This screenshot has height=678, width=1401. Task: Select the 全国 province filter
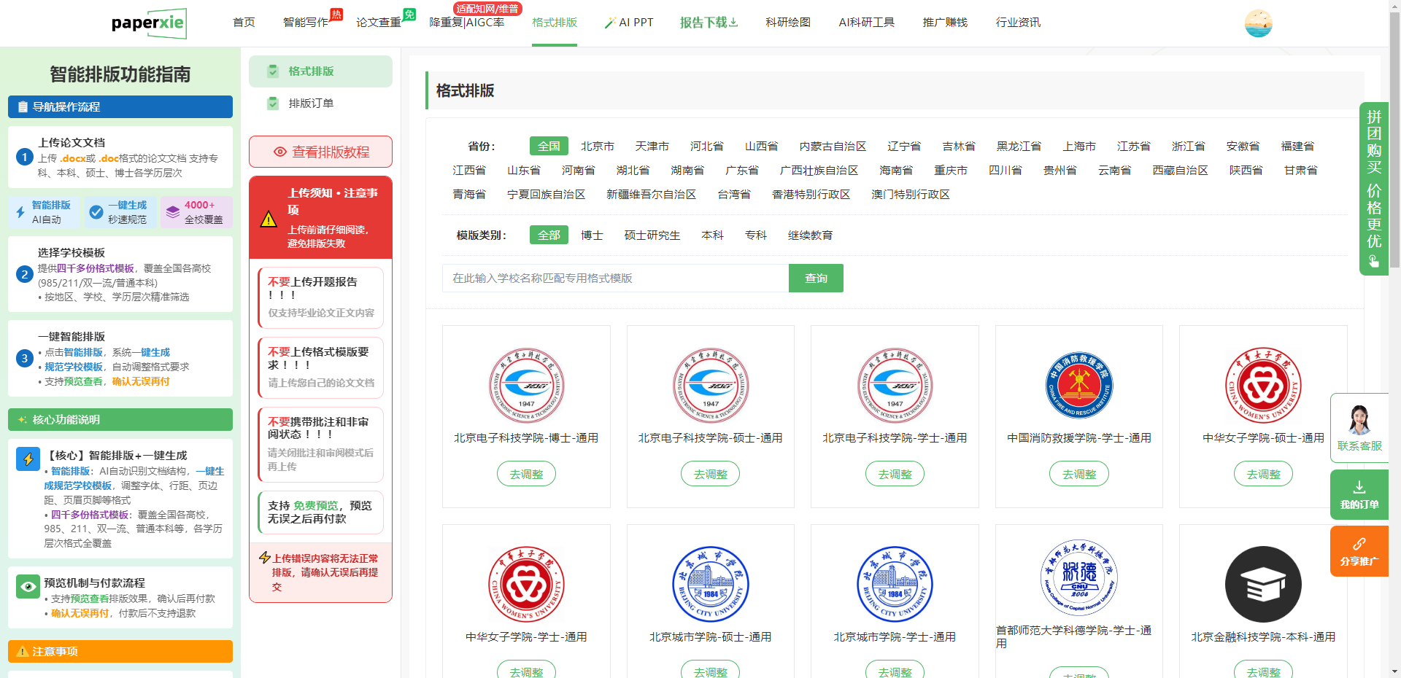coord(549,147)
